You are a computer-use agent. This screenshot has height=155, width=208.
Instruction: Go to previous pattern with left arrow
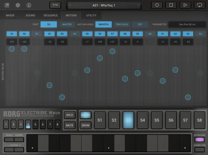click(70, 5)
